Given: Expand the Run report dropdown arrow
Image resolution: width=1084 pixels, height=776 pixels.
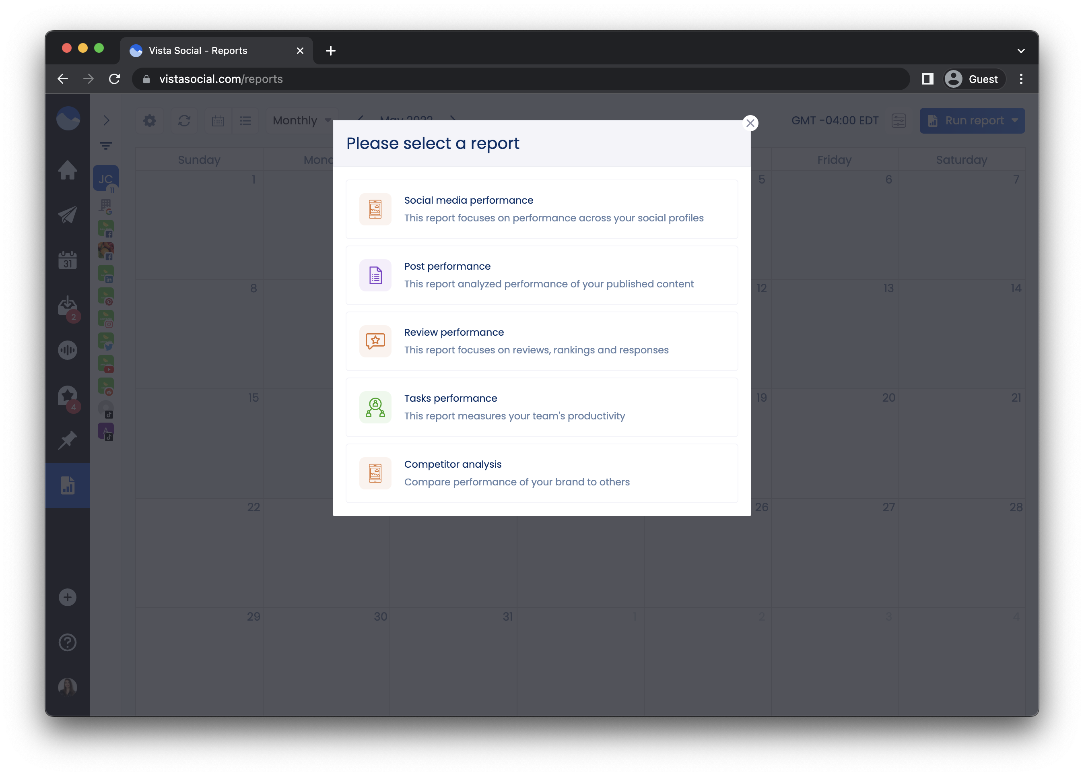Looking at the screenshot, I should point(1015,120).
